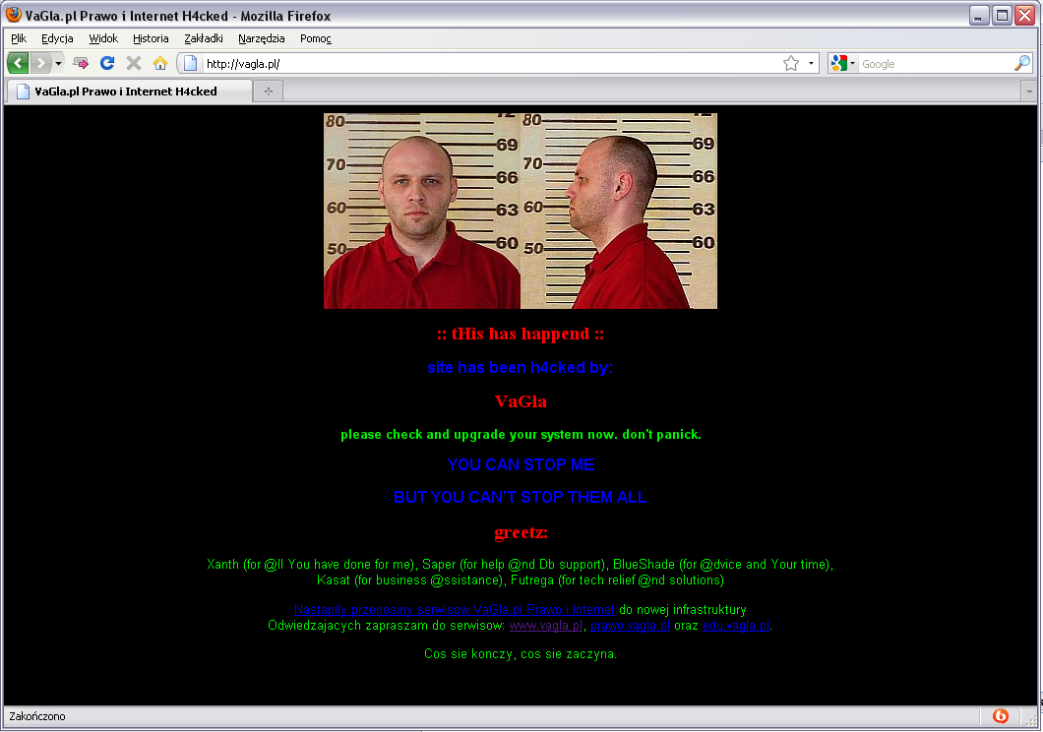Click the Forward navigation arrow
1043x732 pixels.
point(40,64)
